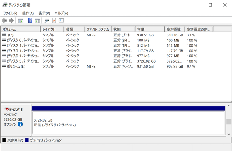Click the オフライン status text
This screenshot has width=232, height=151.
click(x=10, y=124)
